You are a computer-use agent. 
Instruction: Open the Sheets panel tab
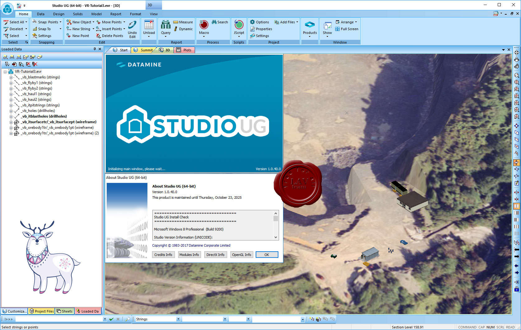(x=65, y=311)
